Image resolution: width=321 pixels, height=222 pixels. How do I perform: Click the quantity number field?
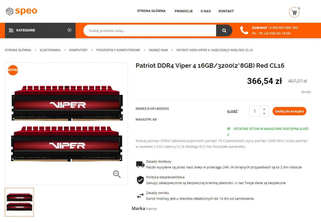[x=255, y=111]
